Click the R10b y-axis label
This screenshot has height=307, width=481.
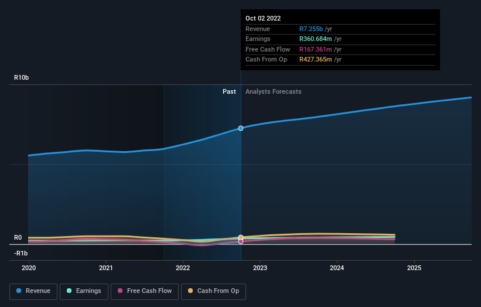(22, 77)
